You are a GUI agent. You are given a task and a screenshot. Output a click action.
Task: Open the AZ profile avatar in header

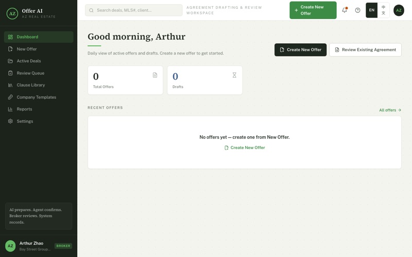coord(399,10)
